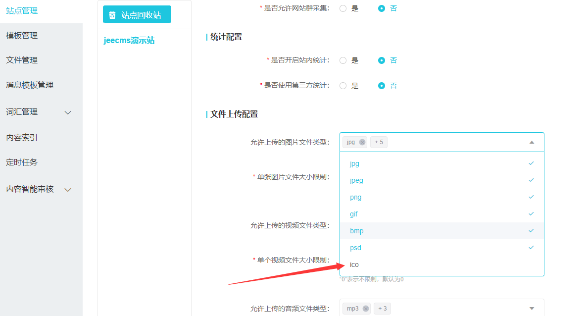Screen dimensions: 587x316
Task: Expand the audio file type dropdown arrow
Action: (532, 309)
